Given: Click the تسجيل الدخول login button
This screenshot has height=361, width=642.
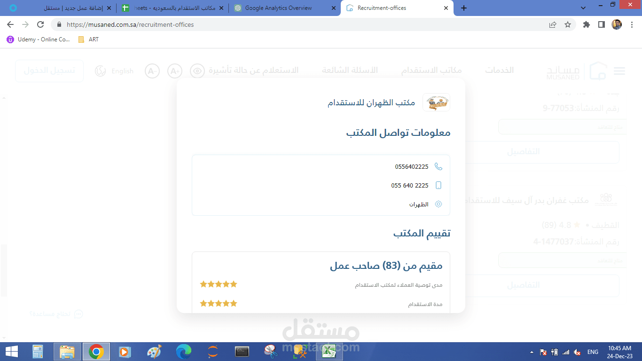Looking at the screenshot, I should 49,71.
